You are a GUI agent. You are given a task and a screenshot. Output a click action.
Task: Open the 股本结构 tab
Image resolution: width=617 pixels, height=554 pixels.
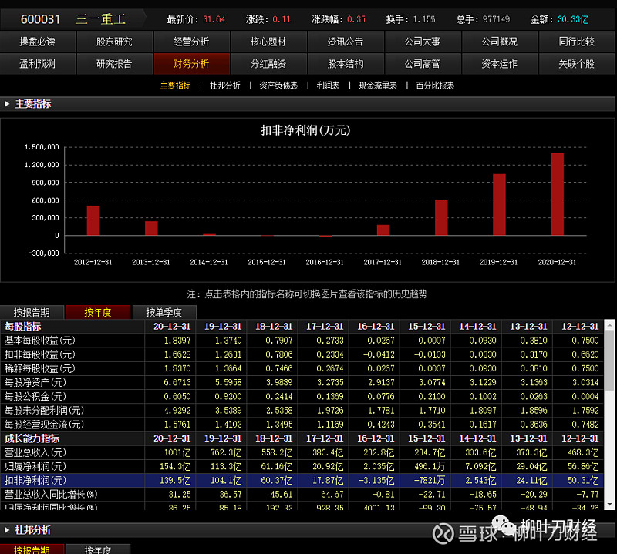coord(346,64)
